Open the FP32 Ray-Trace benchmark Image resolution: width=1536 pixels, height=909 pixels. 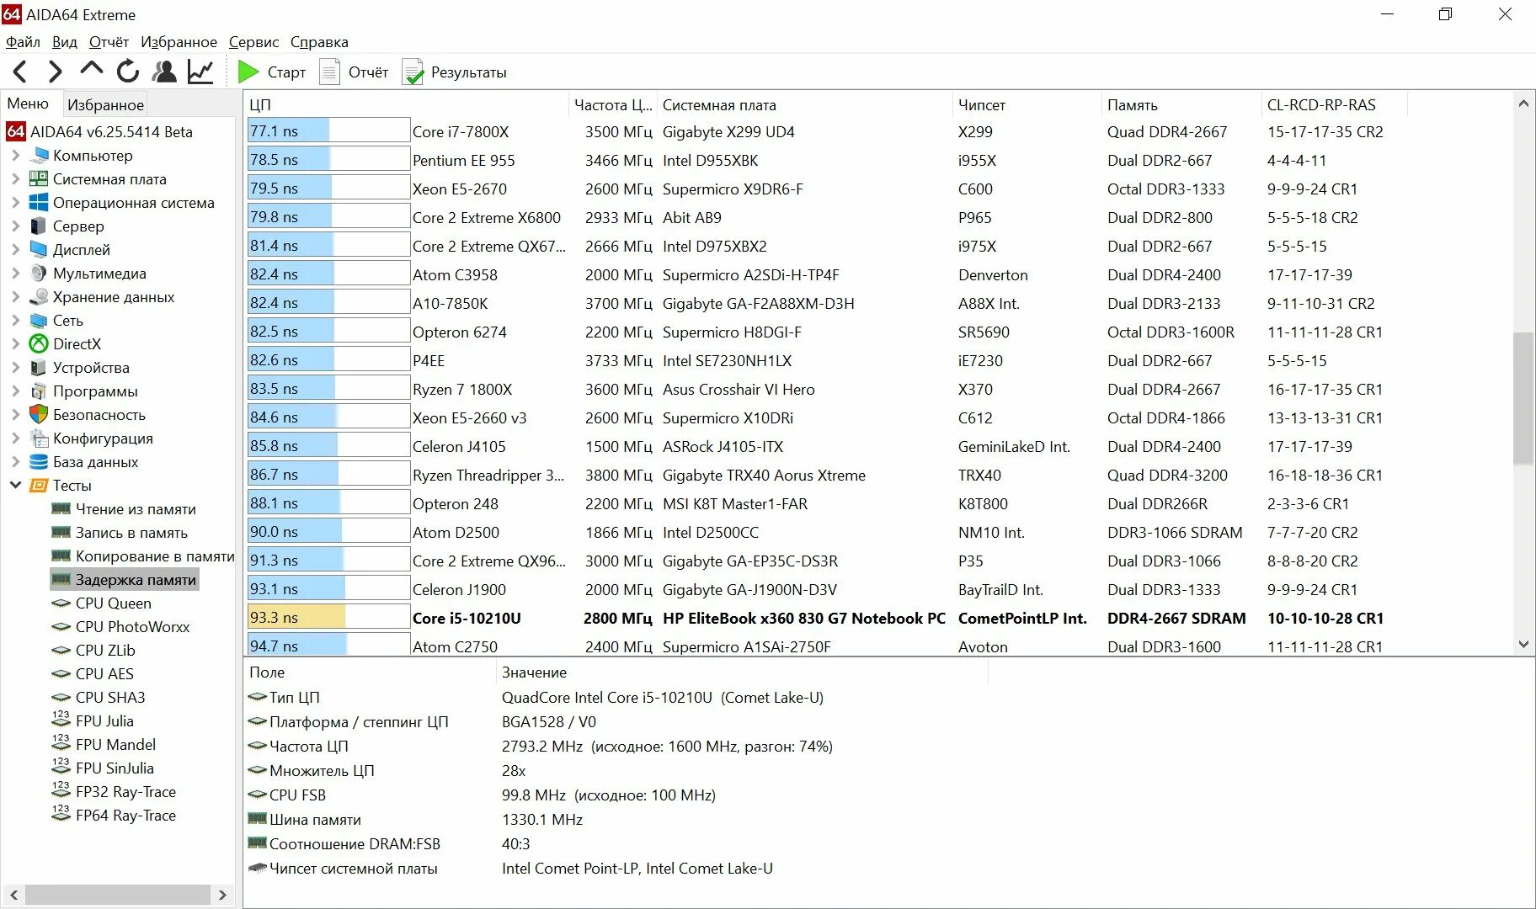click(x=114, y=792)
